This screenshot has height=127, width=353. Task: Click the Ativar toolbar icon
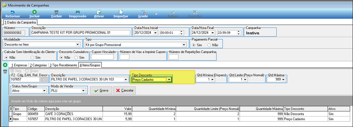(99, 12)
